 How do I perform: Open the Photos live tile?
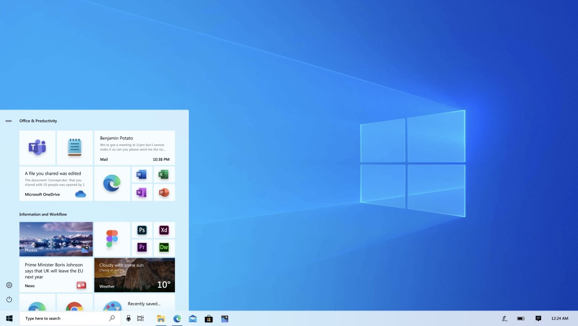[x=56, y=239]
